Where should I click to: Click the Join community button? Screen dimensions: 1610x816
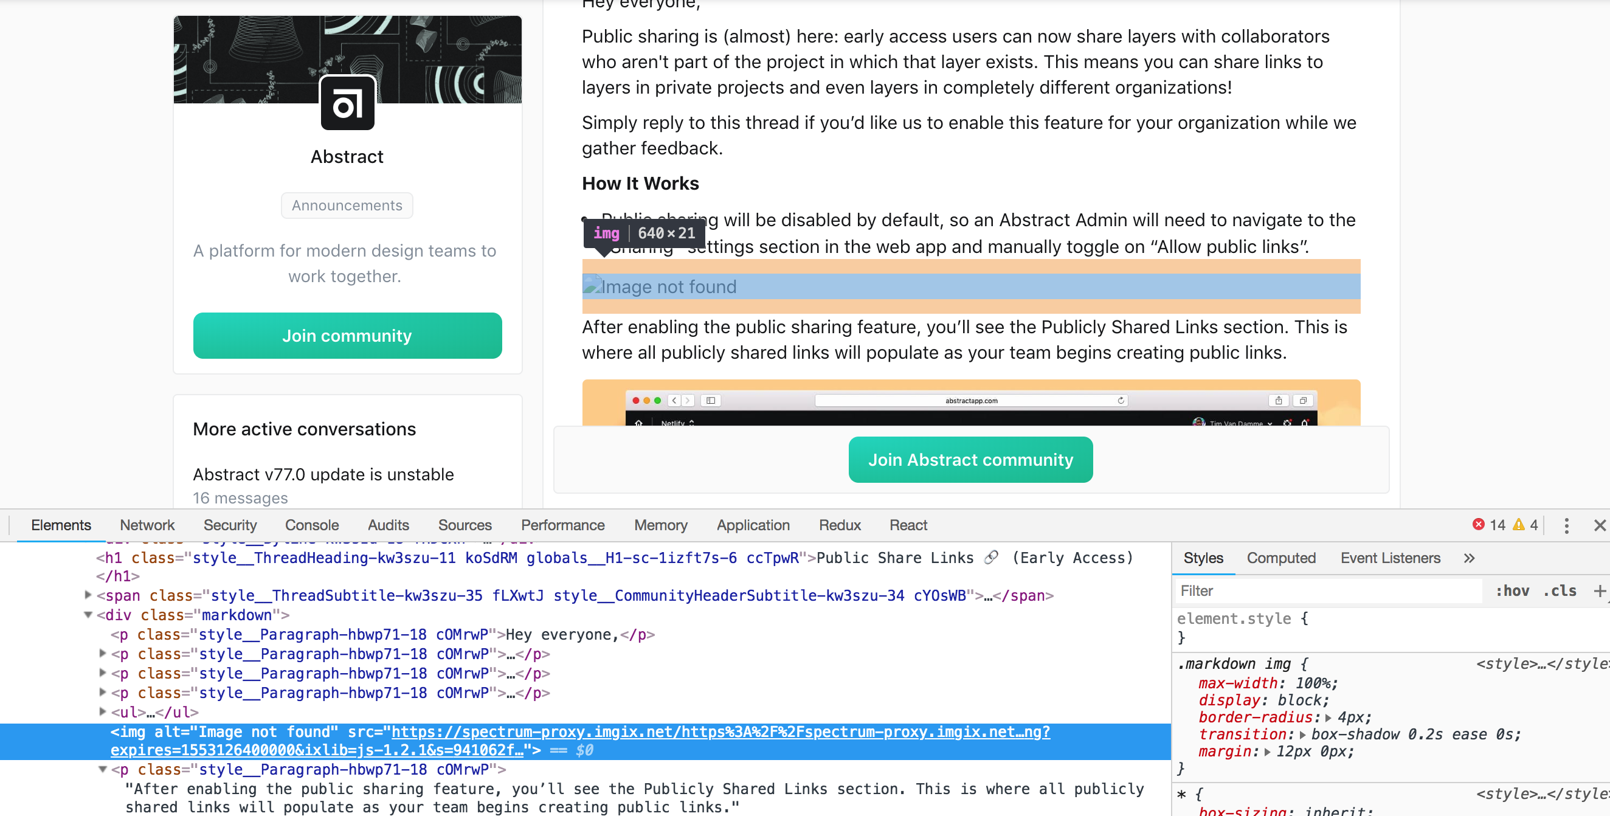(x=348, y=336)
